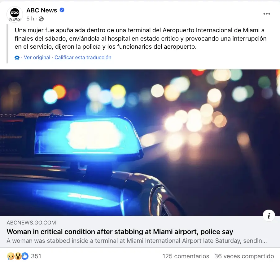The height and width of the screenshot is (262, 280).
Task: Click the like reaction thumb icon
Action: click(x=25, y=256)
